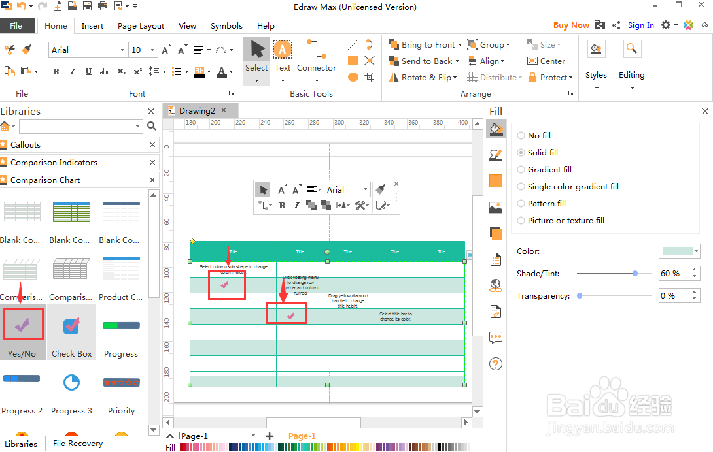Open the Fill Color dropdown
The image size is (713, 452).
696,251
